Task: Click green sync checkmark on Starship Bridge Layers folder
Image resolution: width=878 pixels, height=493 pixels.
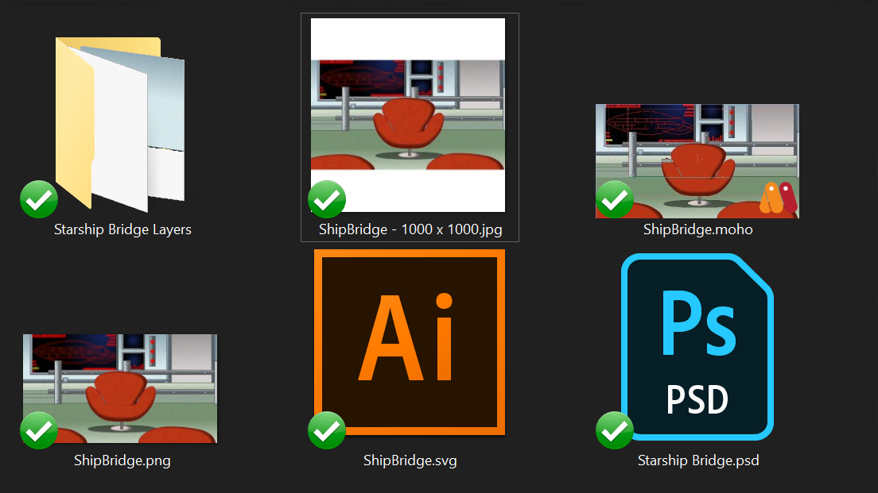Action: pos(38,199)
